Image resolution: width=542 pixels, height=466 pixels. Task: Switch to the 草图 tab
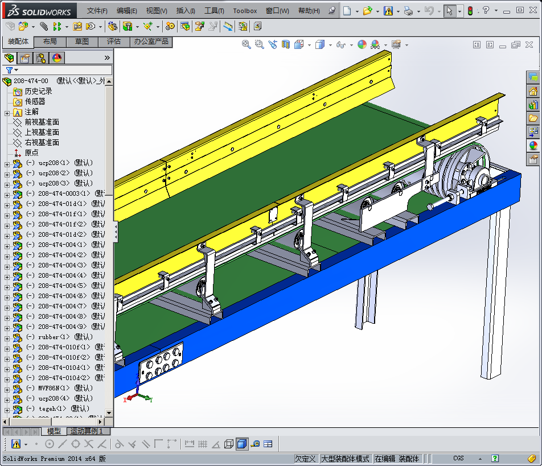tap(81, 42)
